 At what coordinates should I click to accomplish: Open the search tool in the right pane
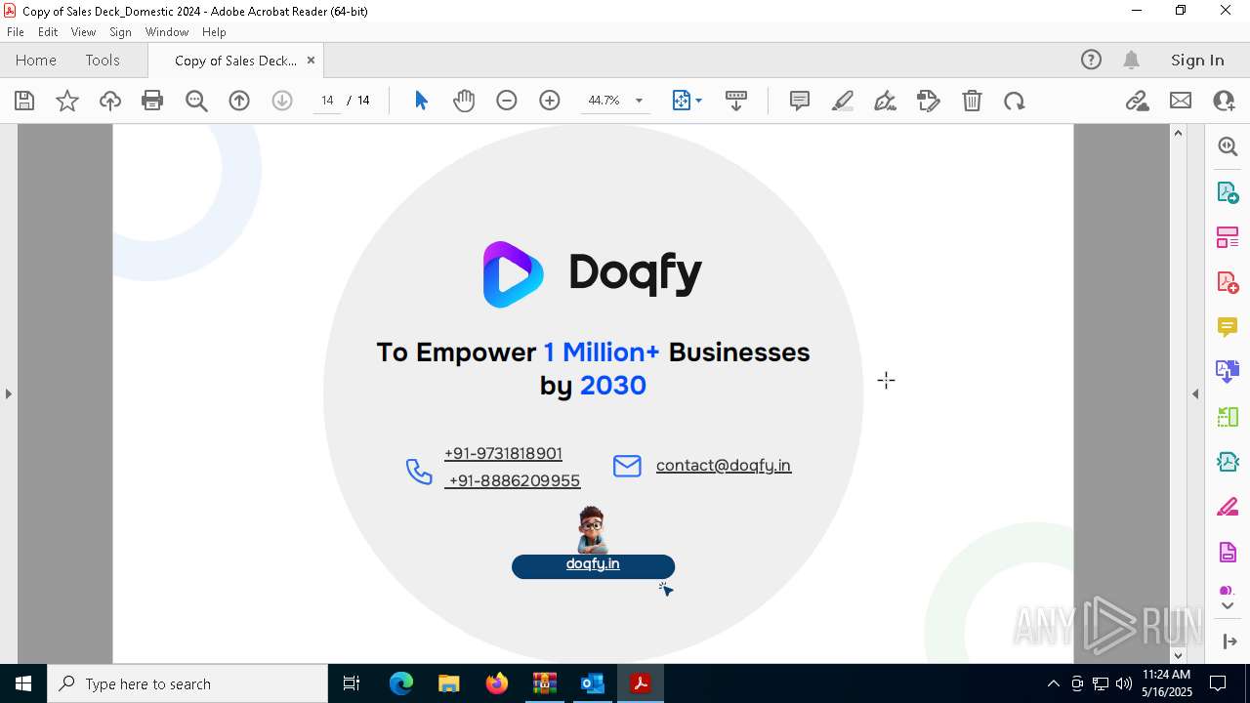tap(1228, 146)
